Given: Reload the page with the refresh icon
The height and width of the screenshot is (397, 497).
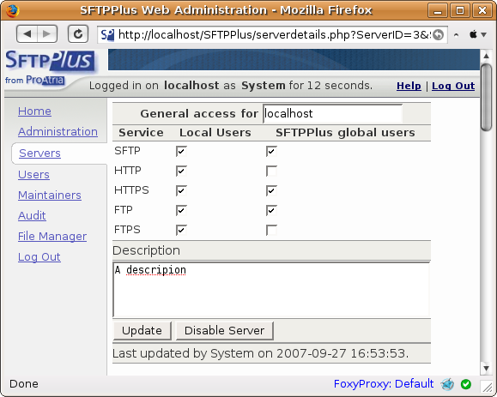Looking at the screenshot, I should [78, 34].
